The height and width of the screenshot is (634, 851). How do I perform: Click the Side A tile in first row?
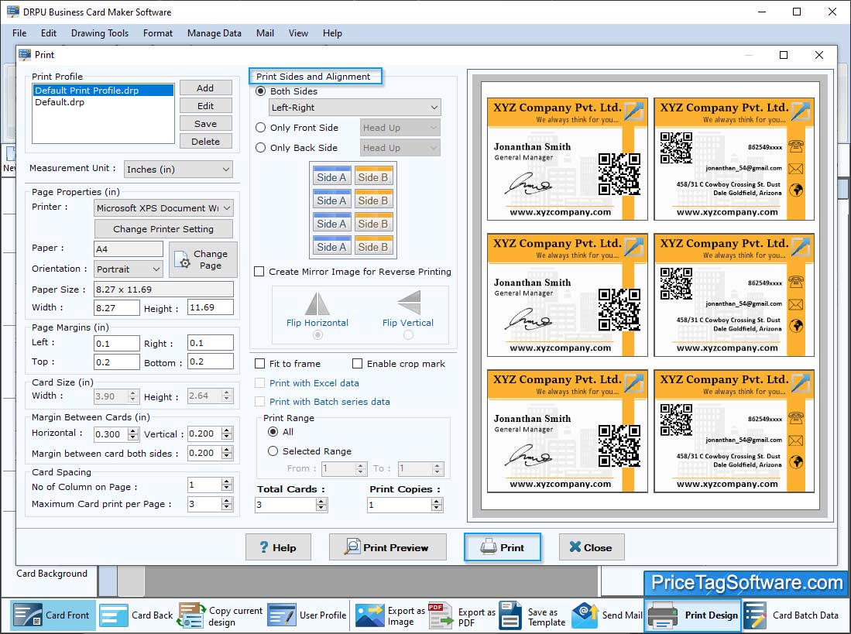331,176
